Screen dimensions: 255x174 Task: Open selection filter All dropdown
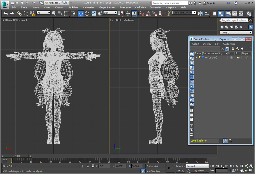[x=43, y=13]
